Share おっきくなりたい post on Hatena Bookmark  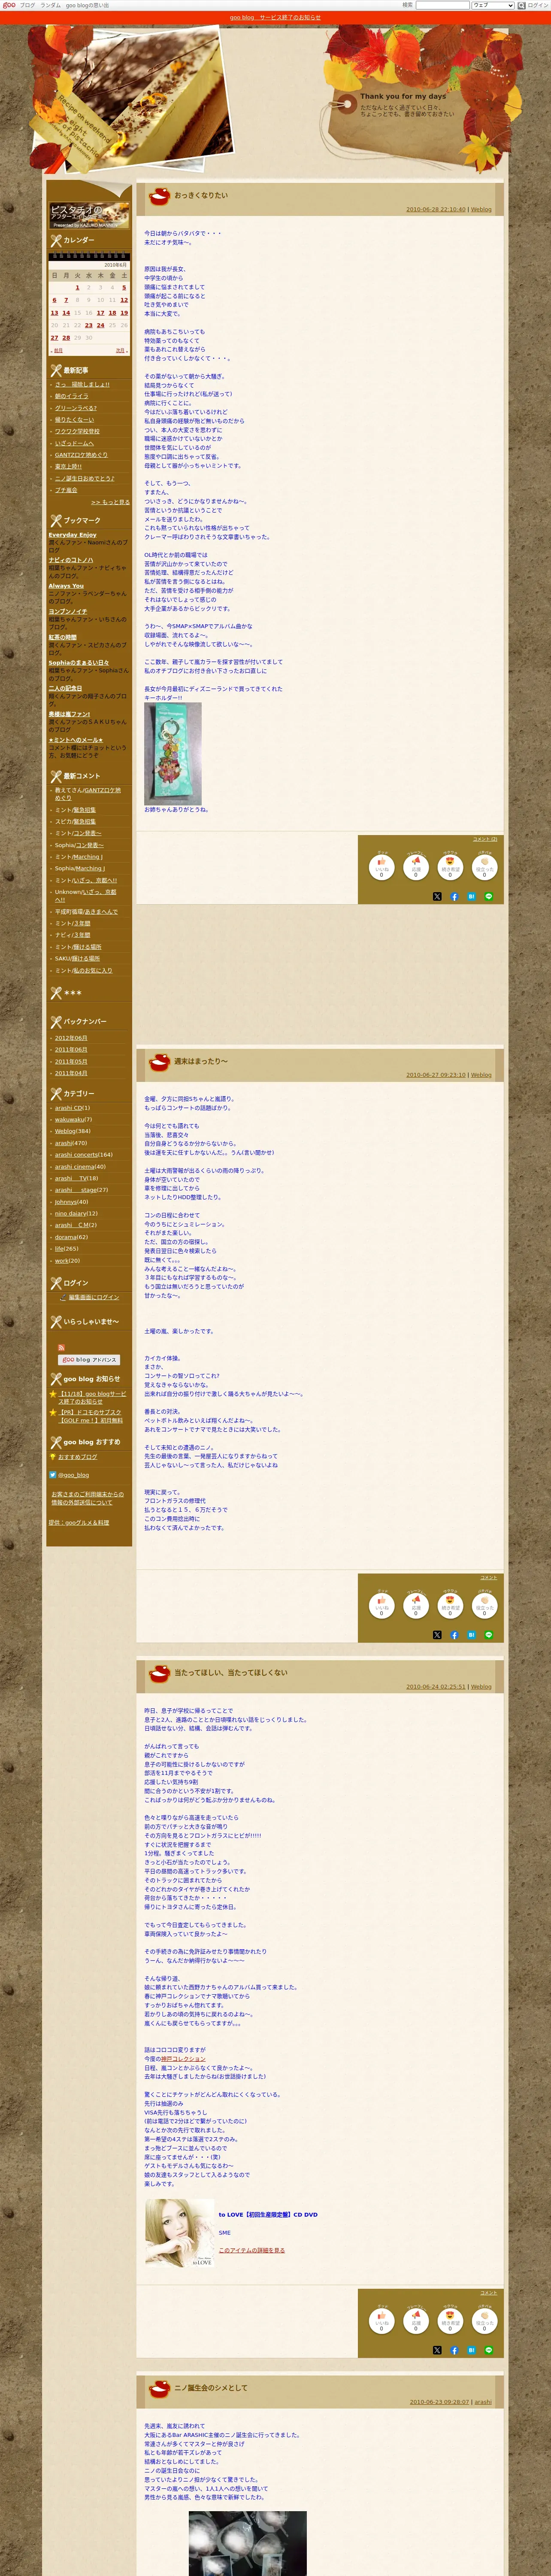tap(471, 897)
